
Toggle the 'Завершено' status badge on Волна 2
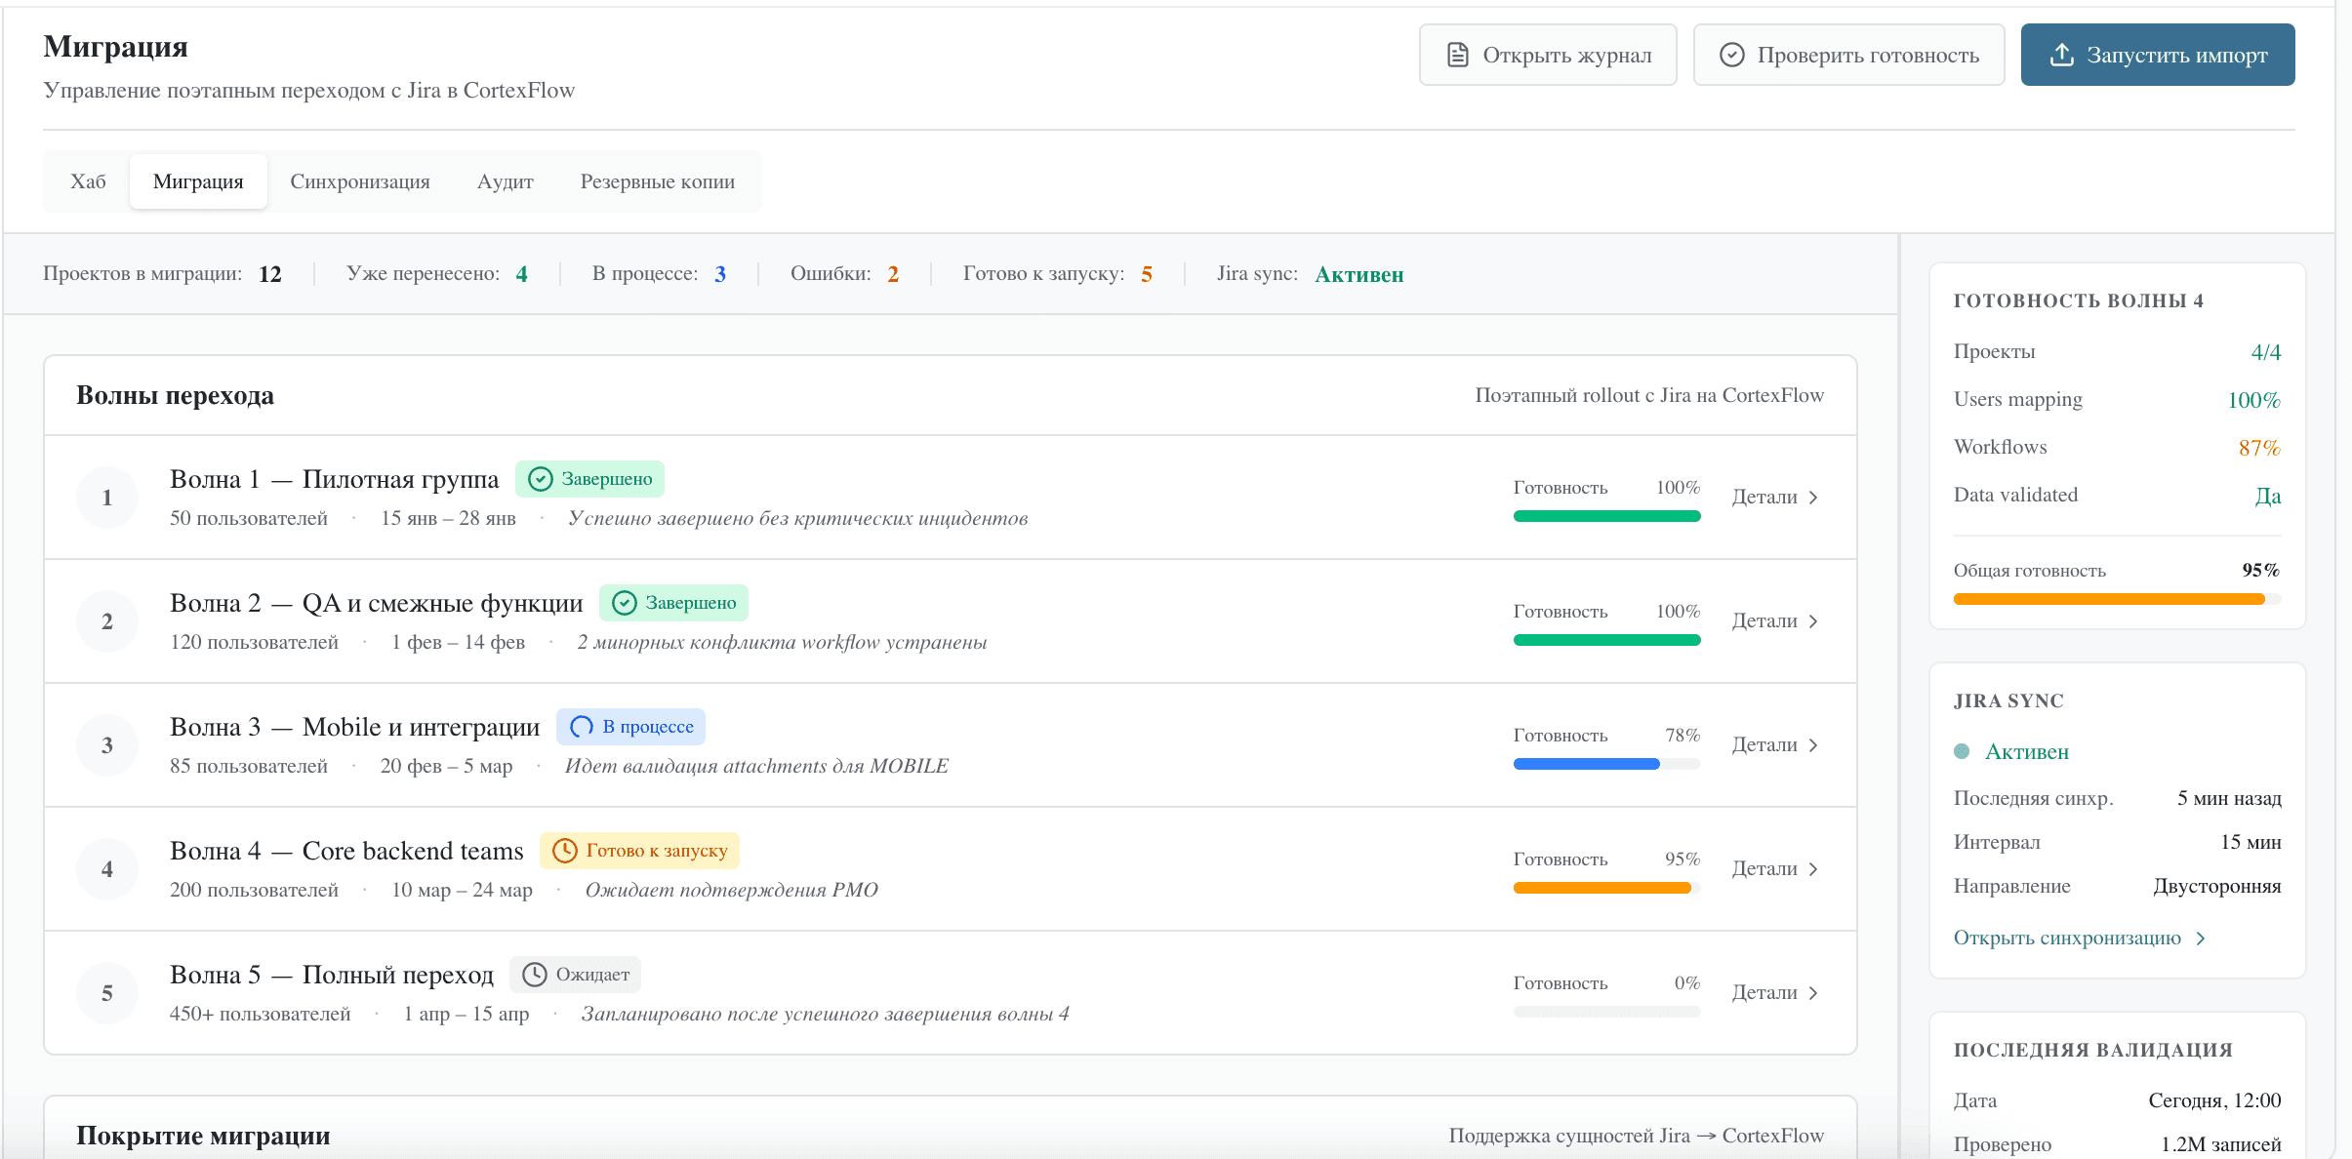tap(674, 602)
